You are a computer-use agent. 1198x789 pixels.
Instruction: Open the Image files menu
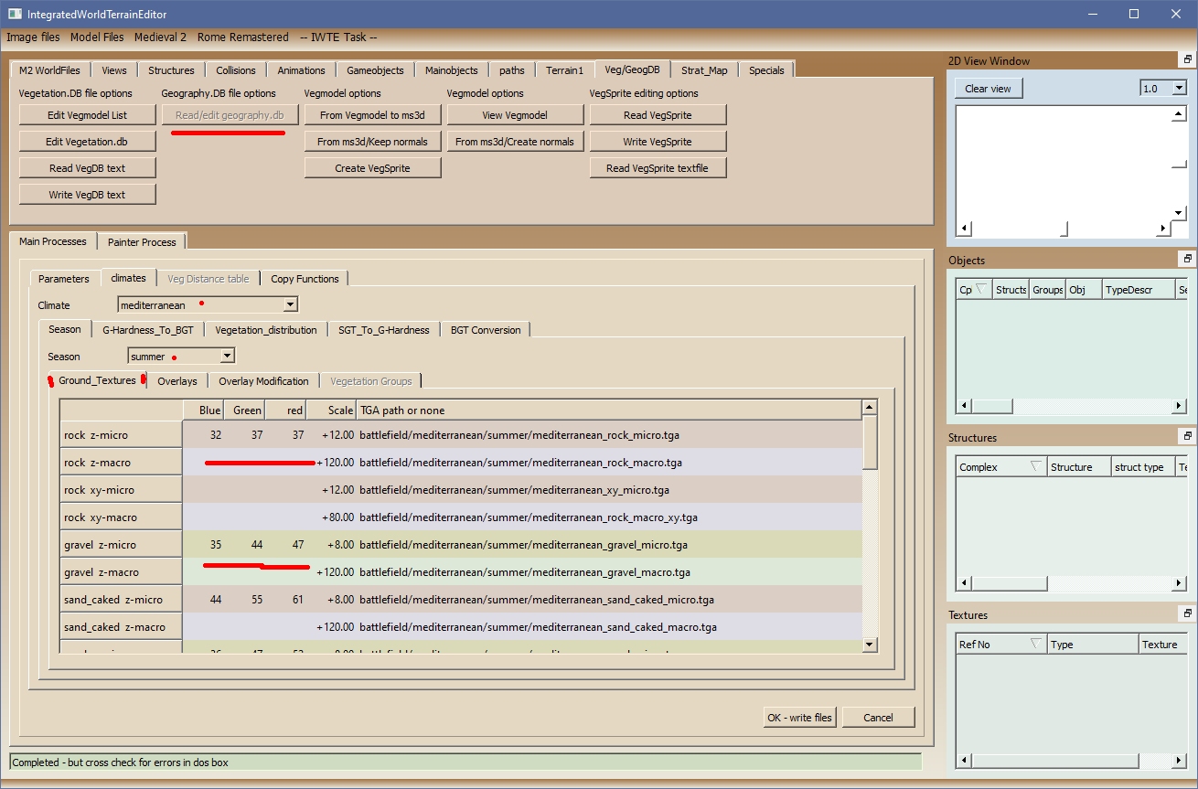(x=34, y=37)
